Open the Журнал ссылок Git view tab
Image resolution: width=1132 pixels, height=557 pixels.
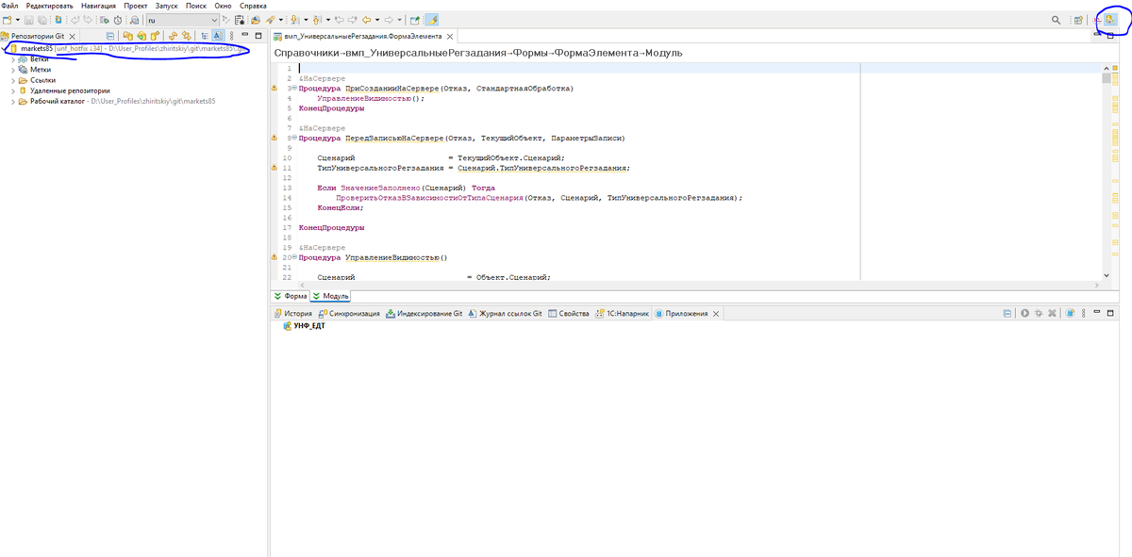[506, 313]
